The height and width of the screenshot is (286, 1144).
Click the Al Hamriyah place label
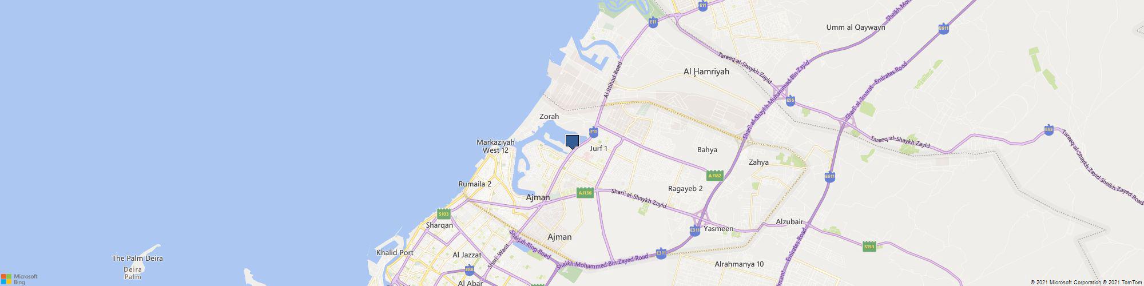(x=706, y=72)
